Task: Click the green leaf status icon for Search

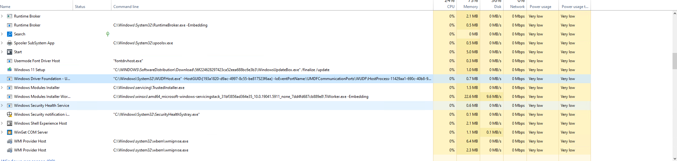Action: [108, 34]
